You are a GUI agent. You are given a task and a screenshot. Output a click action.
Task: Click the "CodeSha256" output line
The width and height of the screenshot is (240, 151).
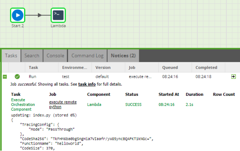87,139
